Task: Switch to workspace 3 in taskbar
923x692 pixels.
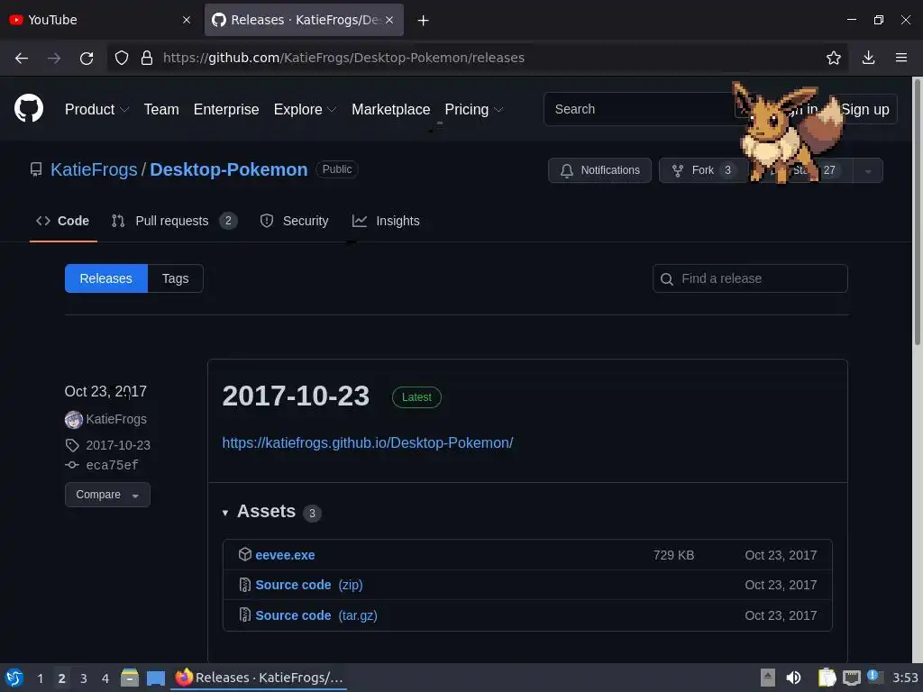Action: pyautogui.click(x=84, y=678)
